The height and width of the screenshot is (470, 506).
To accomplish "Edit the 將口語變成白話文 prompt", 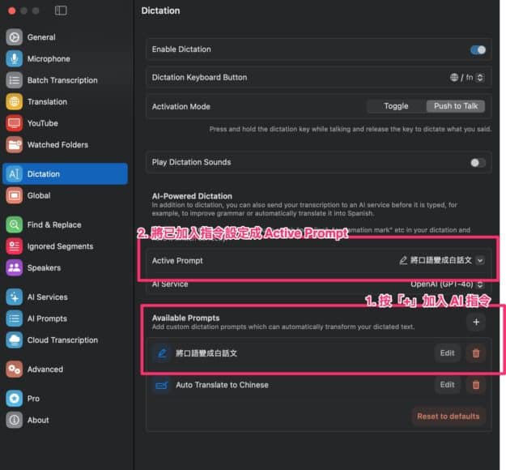I will coord(447,352).
